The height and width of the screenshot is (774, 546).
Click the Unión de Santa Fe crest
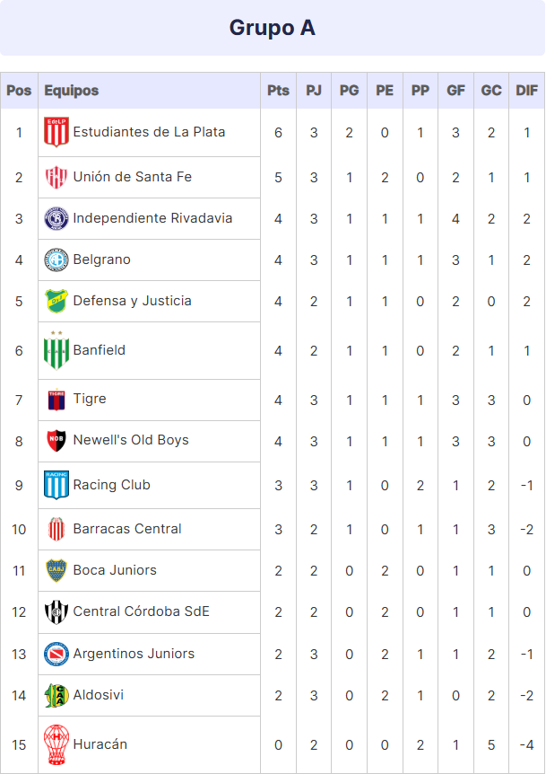pyautogui.click(x=56, y=177)
